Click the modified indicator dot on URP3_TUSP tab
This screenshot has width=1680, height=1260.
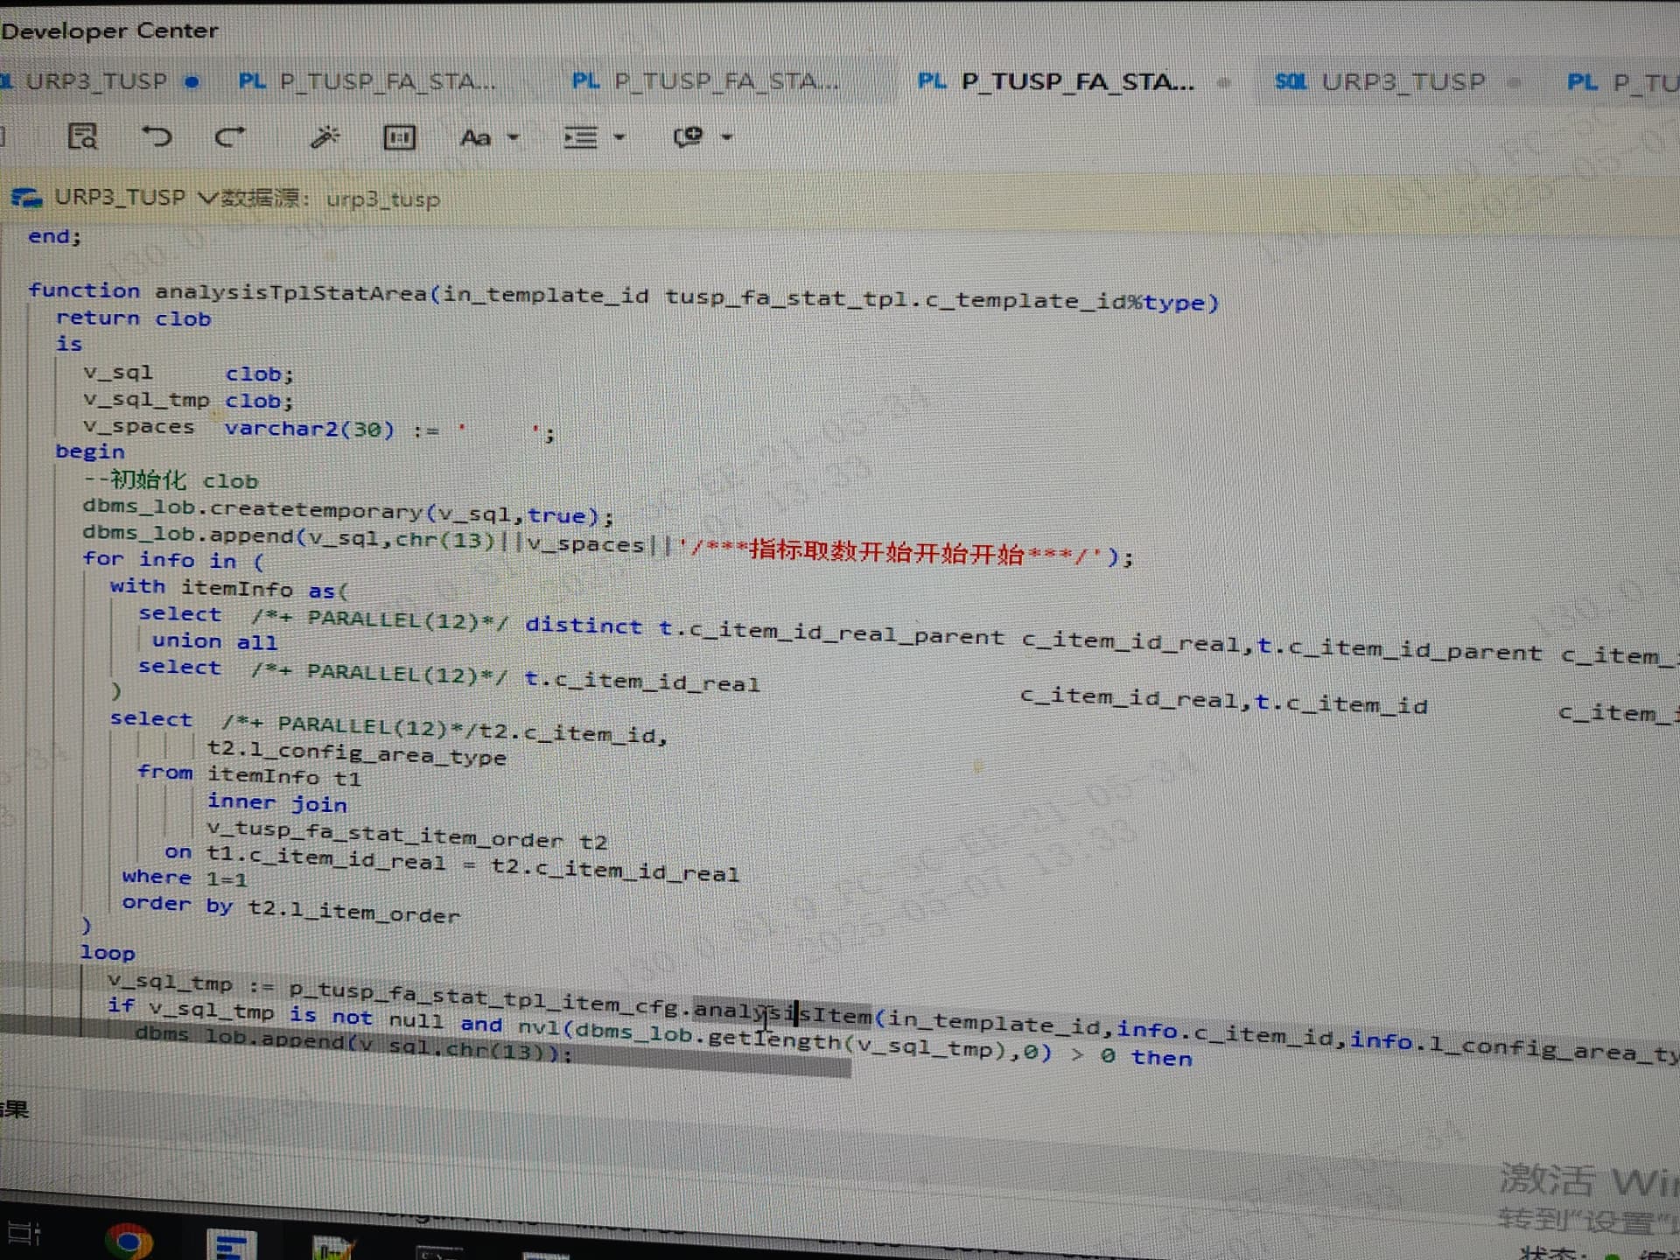pos(190,80)
